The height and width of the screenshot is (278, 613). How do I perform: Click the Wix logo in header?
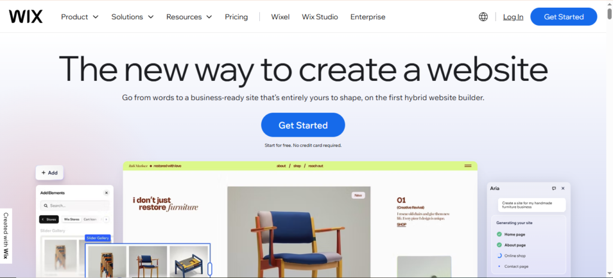click(x=26, y=17)
